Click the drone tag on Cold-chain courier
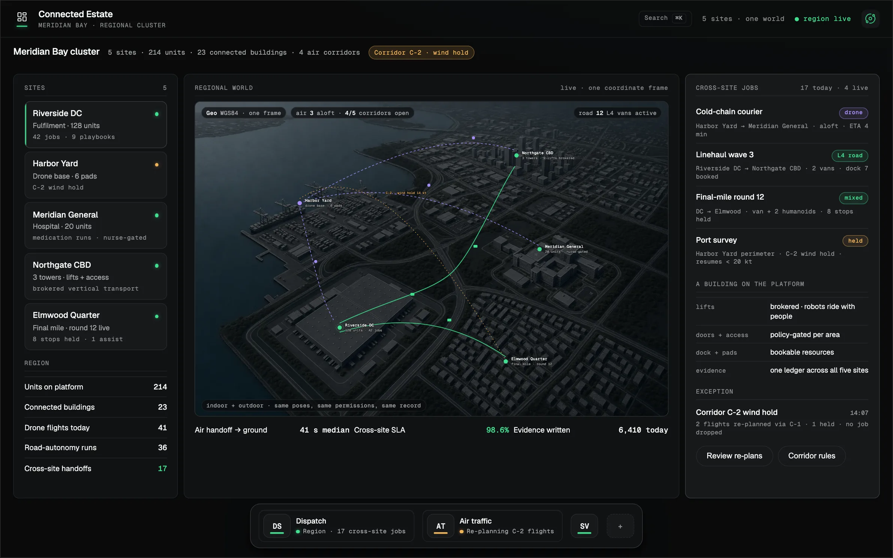The width and height of the screenshot is (893, 558). (853, 113)
